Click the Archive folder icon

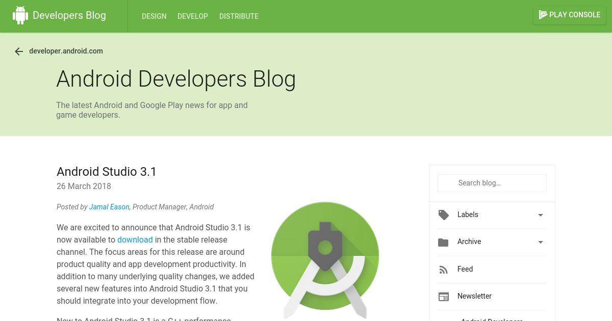[x=443, y=242]
